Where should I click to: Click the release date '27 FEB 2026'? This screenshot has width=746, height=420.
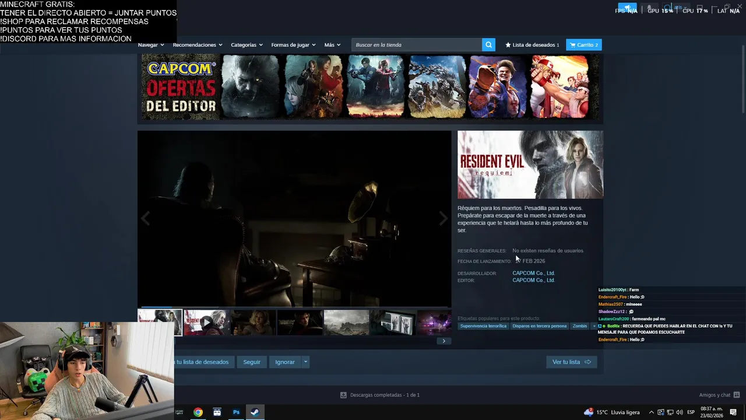(x=530, y=261)
